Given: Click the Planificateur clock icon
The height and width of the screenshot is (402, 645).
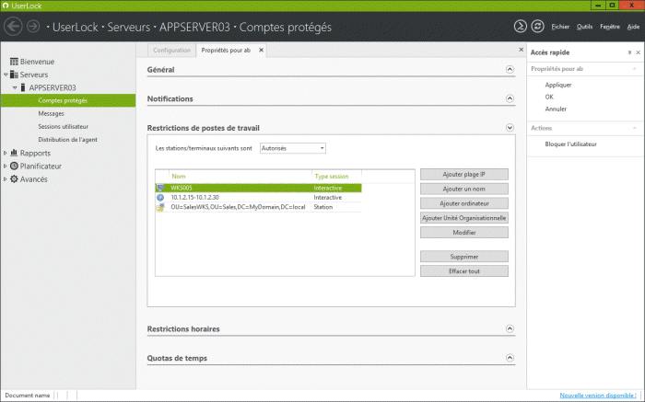Looking at the screenshot, I should [14, 166].
